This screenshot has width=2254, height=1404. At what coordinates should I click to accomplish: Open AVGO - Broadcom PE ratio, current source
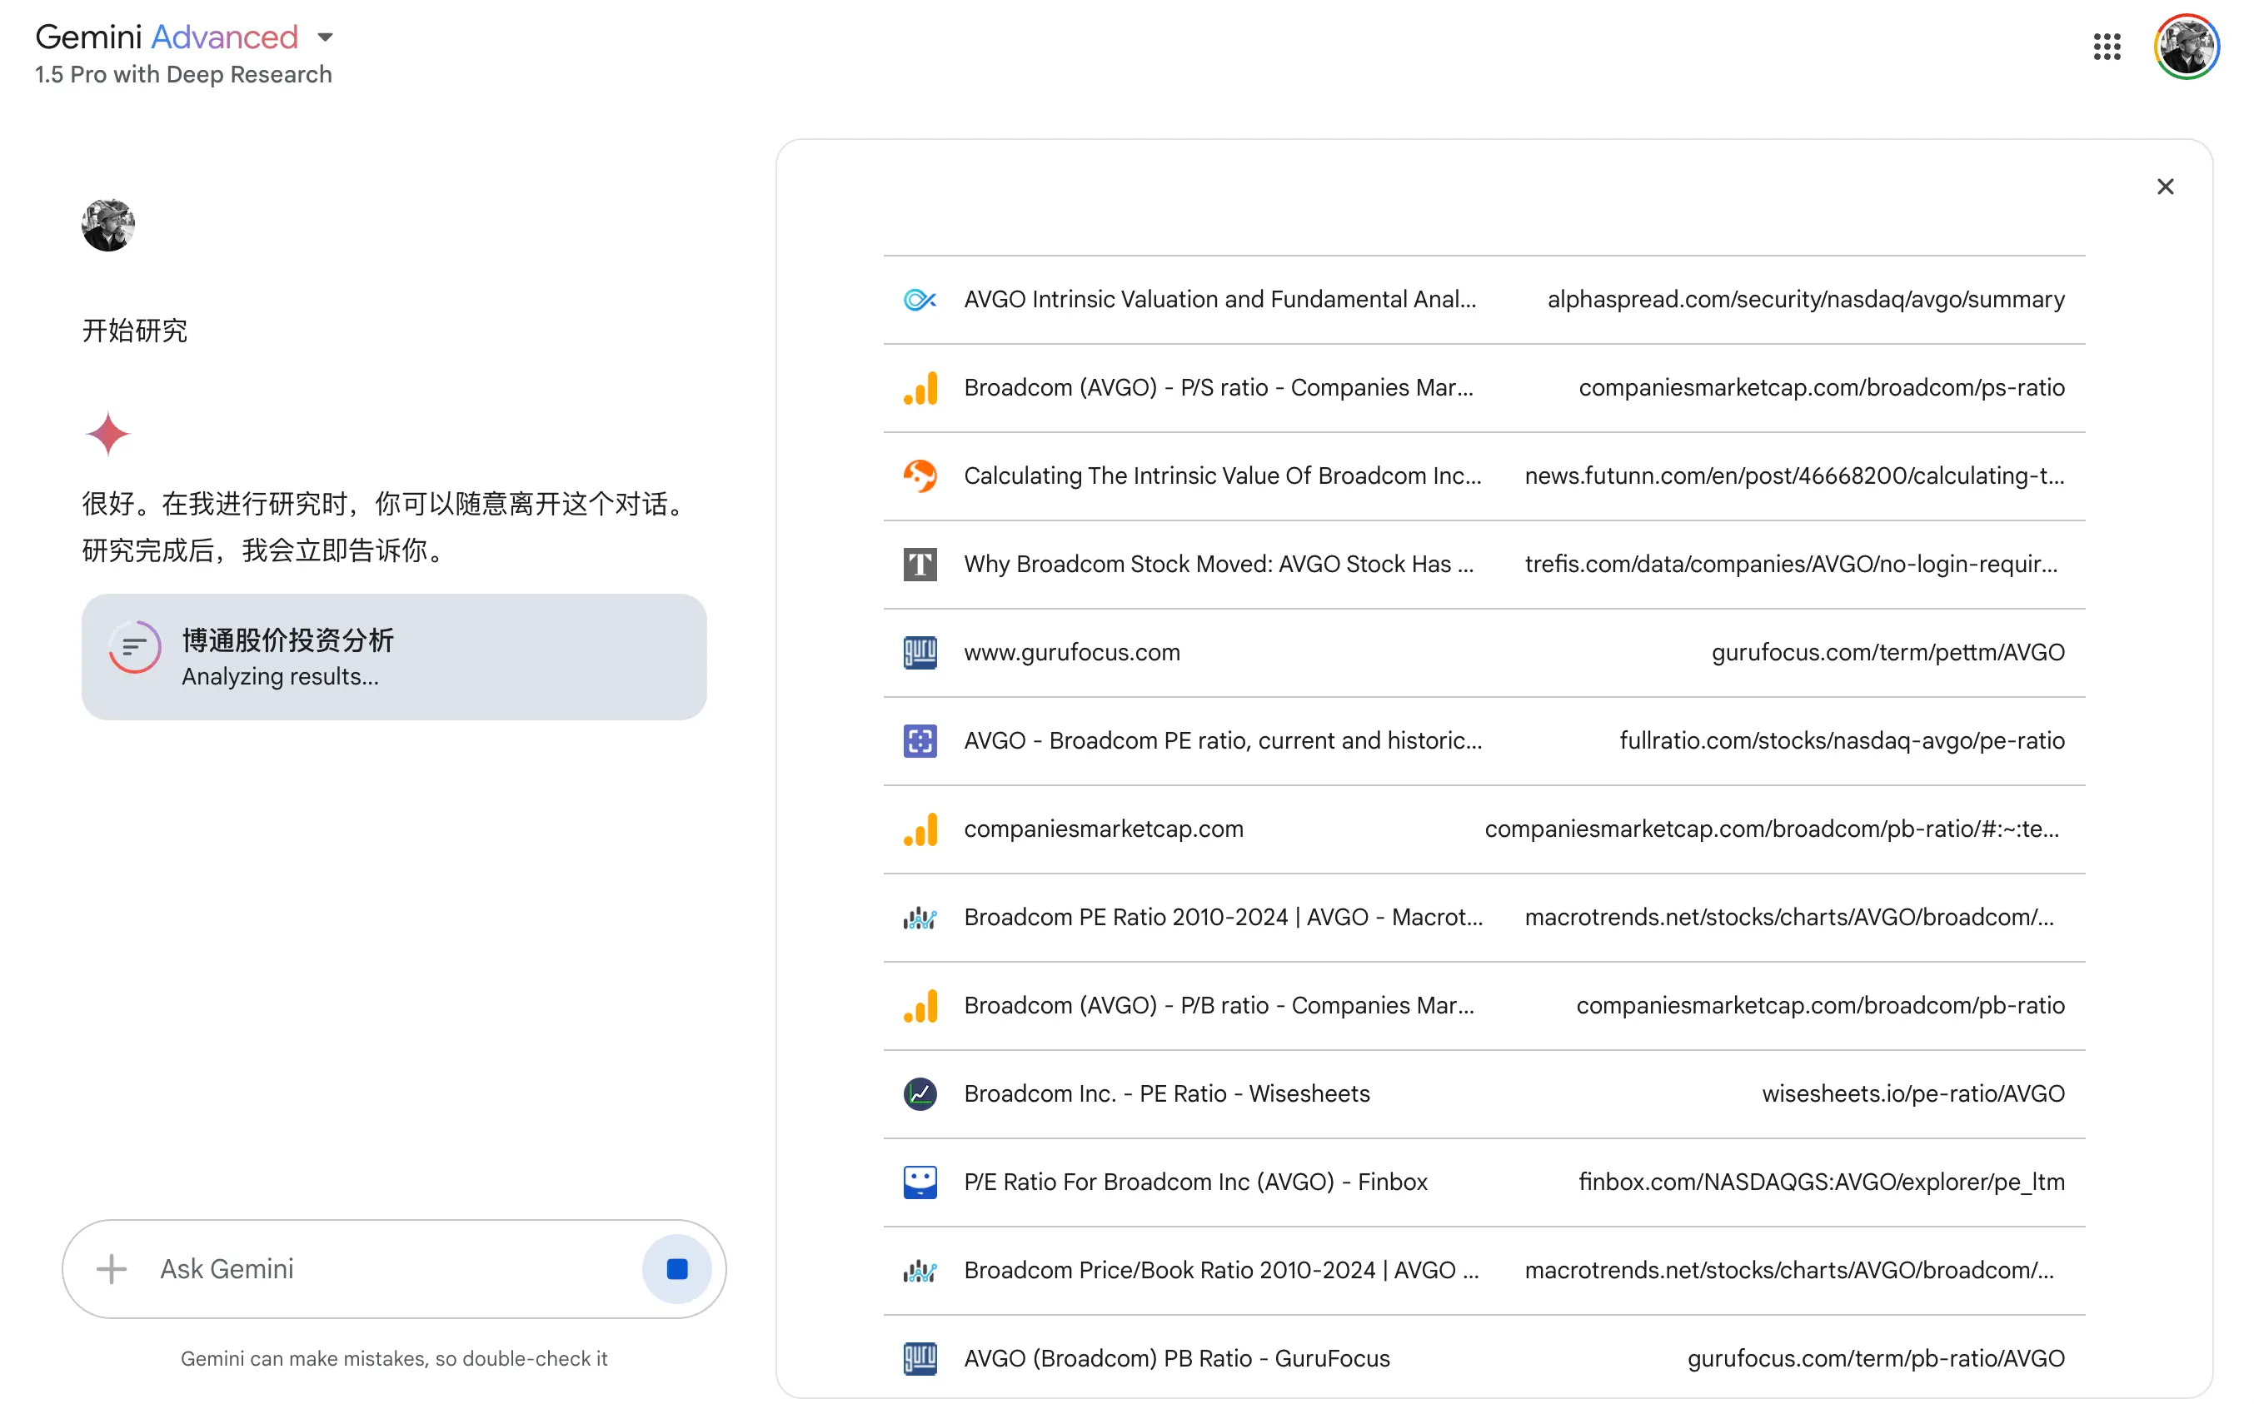(x=1222, y=740)
